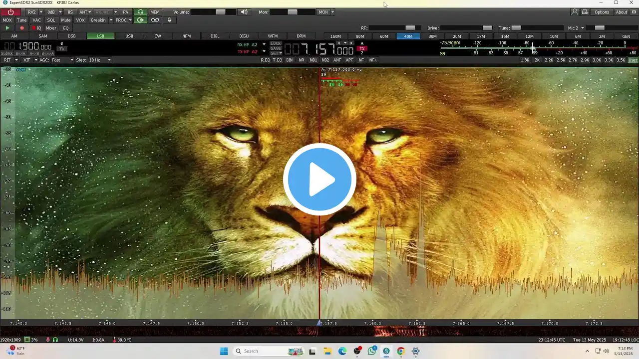Click the MEM memory button
639x359 pixels.
pyautogui.click(x=155, y=12)
